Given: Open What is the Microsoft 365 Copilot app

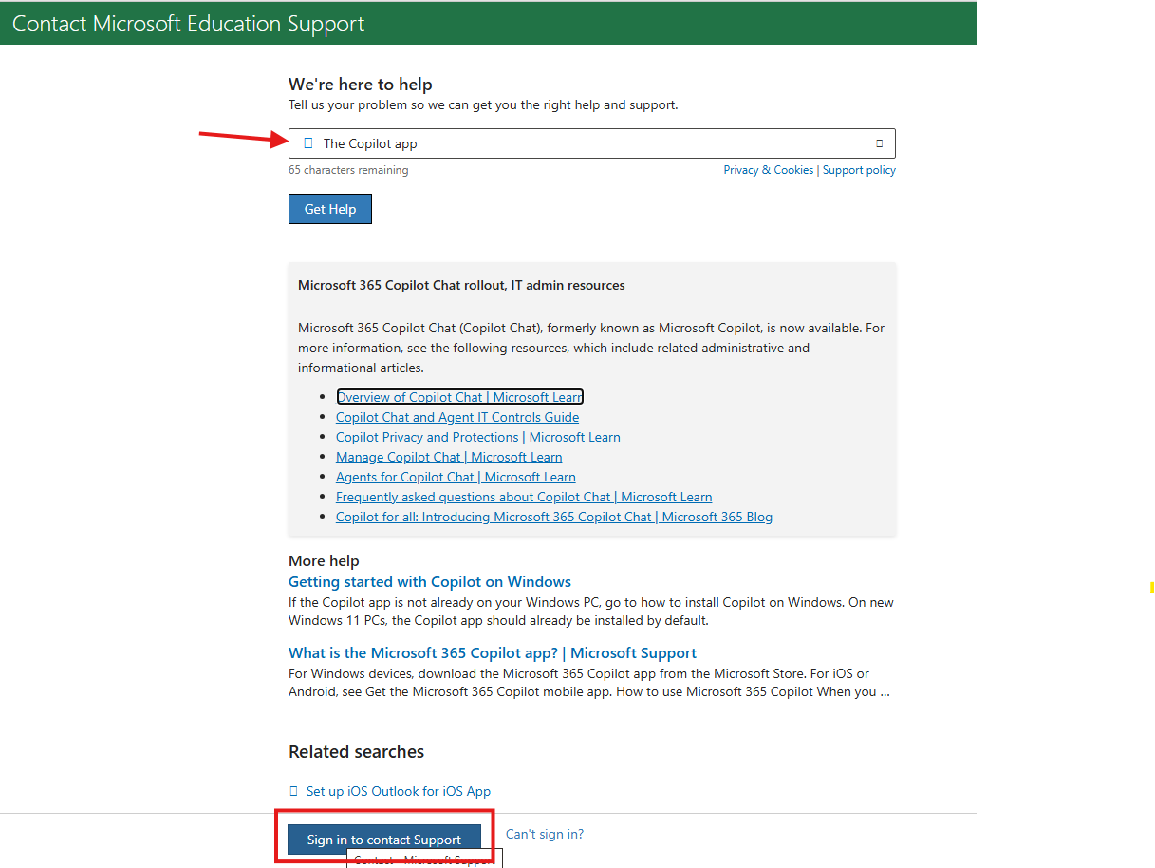Looking at the screenshot, I should (493, 652).
